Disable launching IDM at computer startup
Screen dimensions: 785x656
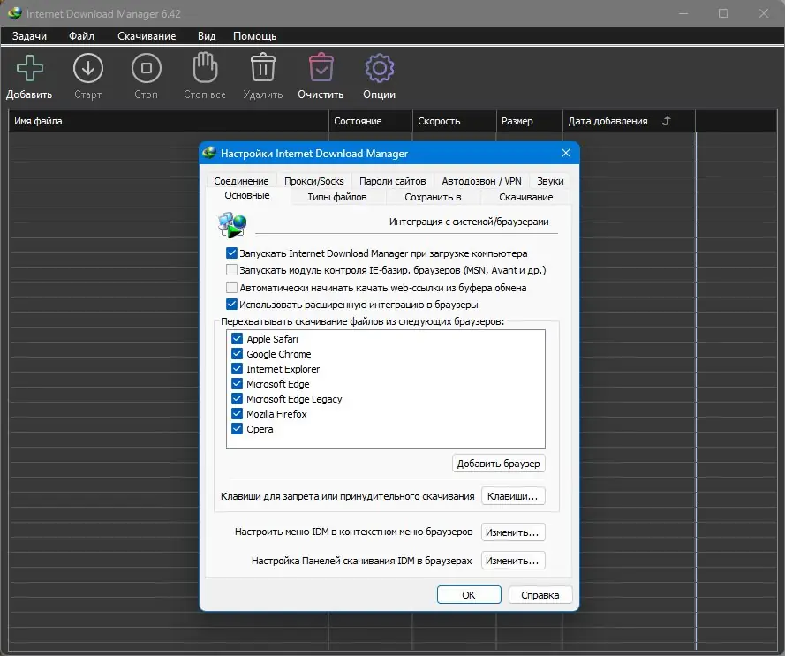pyautogui.click(x=231, y=253)
